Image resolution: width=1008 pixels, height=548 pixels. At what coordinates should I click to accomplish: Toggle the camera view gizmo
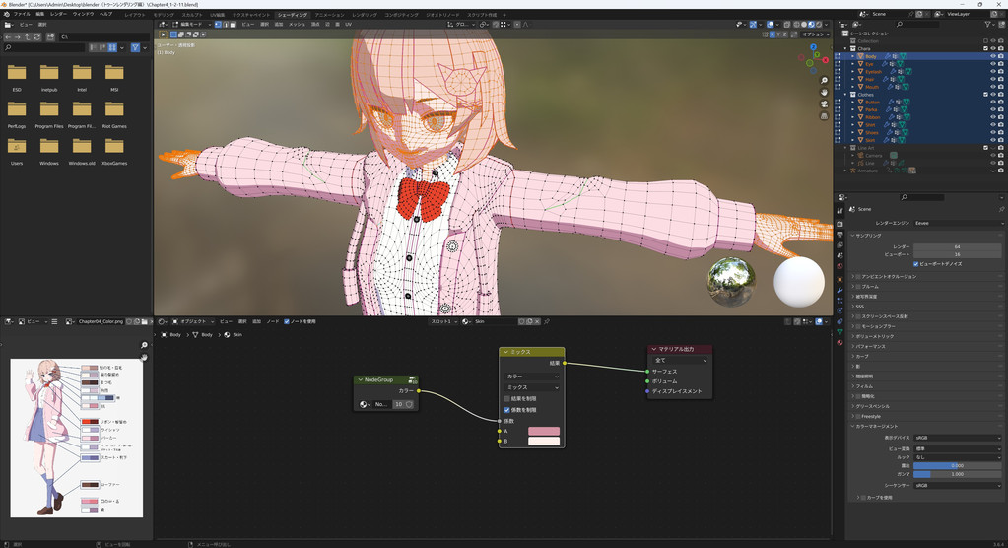click(824, 104)
